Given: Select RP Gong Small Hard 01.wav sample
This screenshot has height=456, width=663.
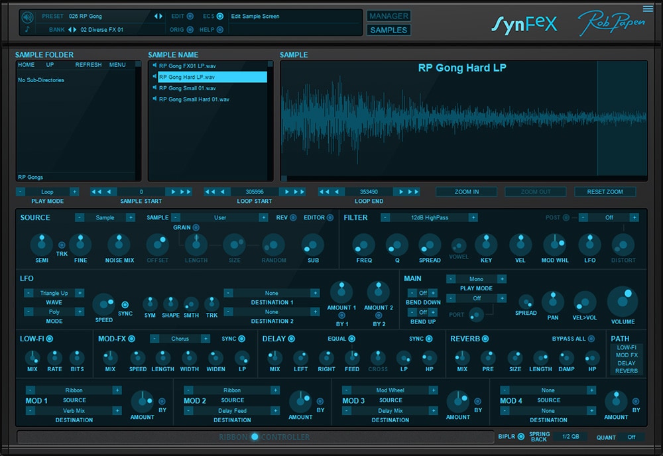Looking at the screenshot, I should click(x=194, y=99).
